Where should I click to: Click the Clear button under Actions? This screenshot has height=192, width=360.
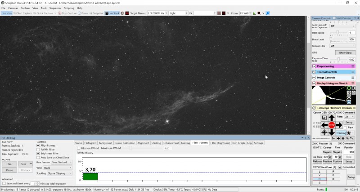pos(9,164)
